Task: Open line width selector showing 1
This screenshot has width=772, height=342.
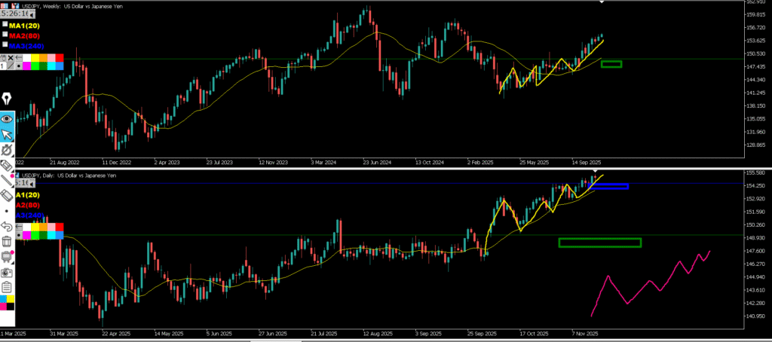Action: 2,66
